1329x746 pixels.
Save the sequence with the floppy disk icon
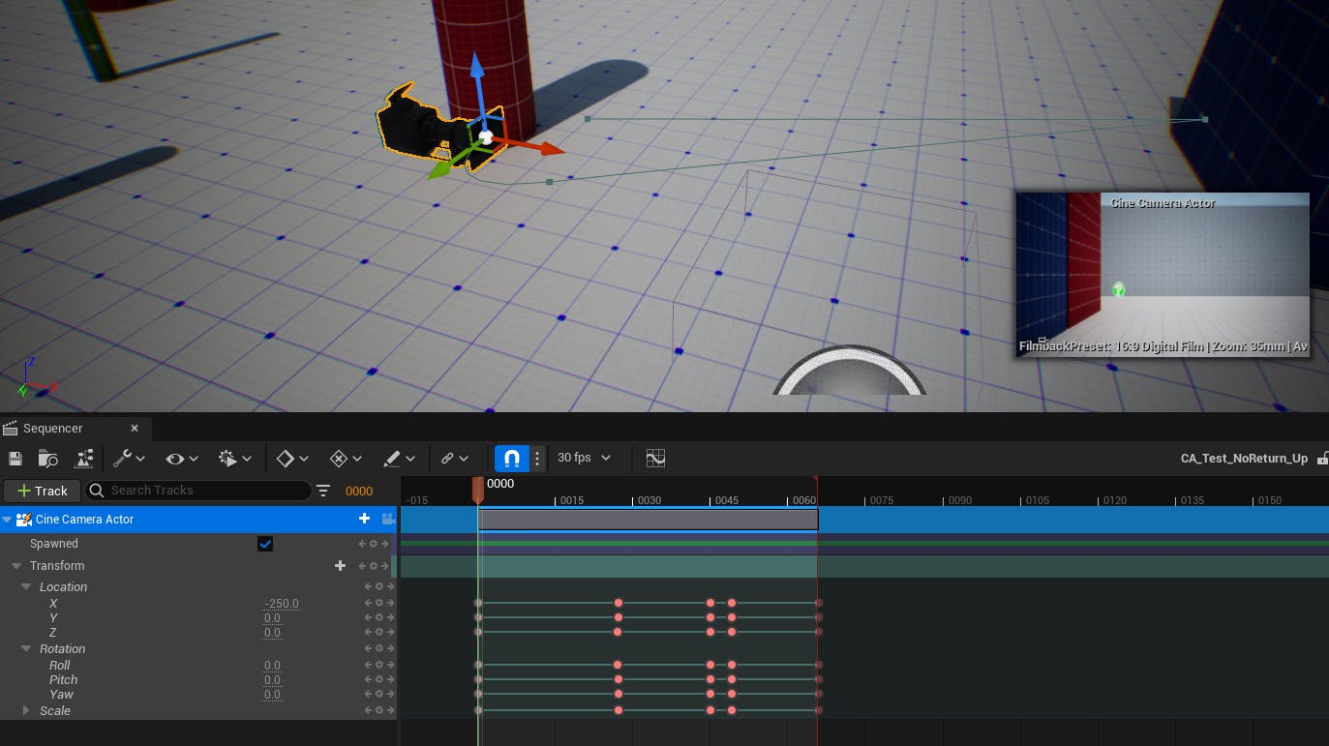[15, 458]
